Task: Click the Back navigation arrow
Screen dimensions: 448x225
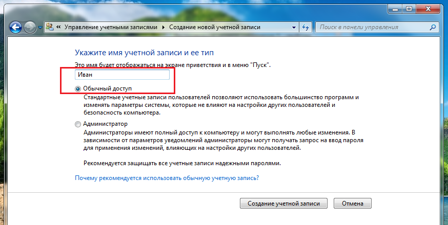Action: [16, 27]
